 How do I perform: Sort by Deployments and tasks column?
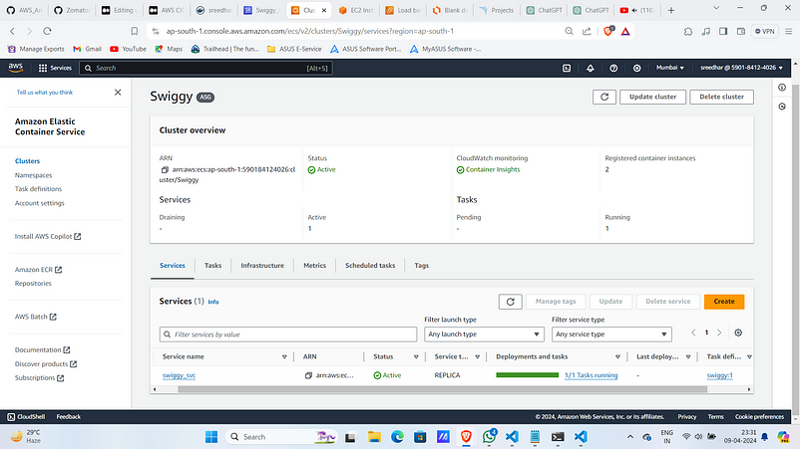617,356
